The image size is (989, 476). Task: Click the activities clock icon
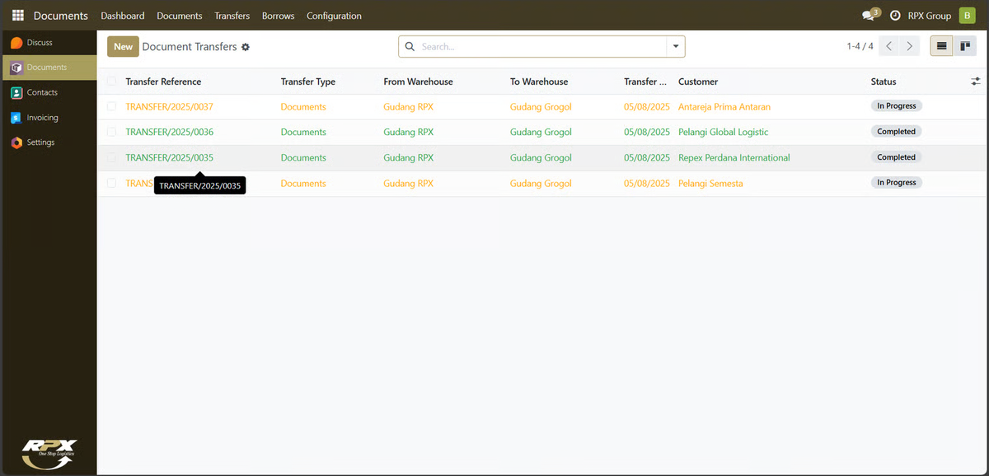tap(894, 16)
